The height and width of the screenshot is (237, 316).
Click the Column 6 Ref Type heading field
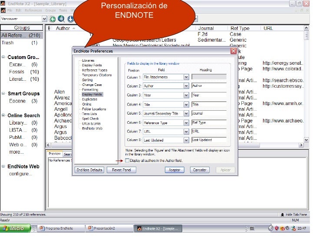[x=209, y=122]
